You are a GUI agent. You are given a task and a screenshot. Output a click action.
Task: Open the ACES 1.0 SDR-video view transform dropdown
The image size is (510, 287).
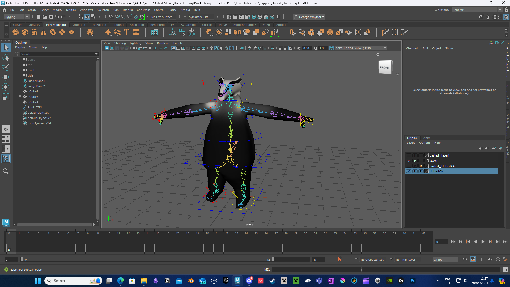360,48
